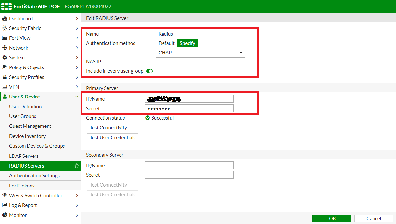Viewport: 396px width, 224px height.
Task: Expand the Policy & Objects menu
Action: click(x=77, y=67)
